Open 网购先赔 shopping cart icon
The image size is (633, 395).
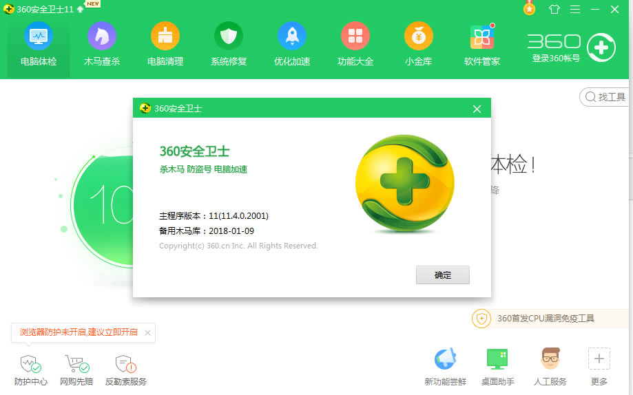click(76, 370)
